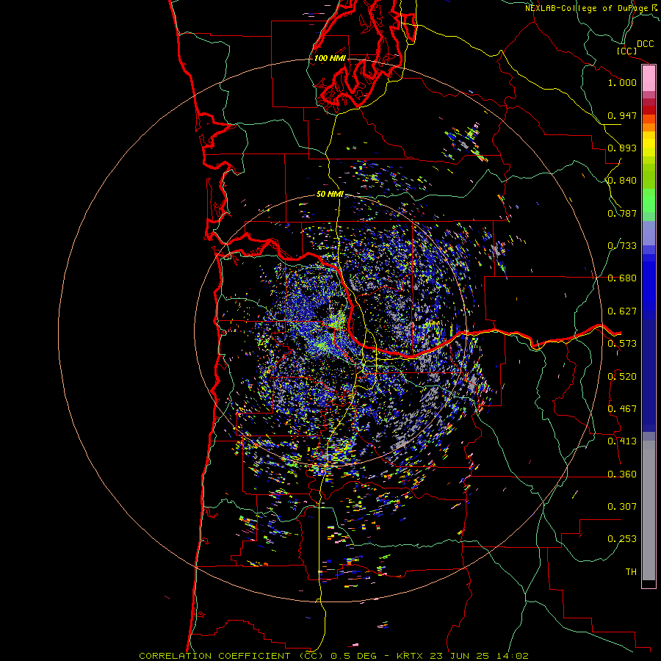Pick the lavender color bar segment

coord(649,233)
